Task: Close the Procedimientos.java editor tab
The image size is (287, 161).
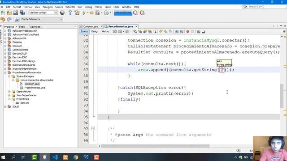Action: click(x=136, y=26)
